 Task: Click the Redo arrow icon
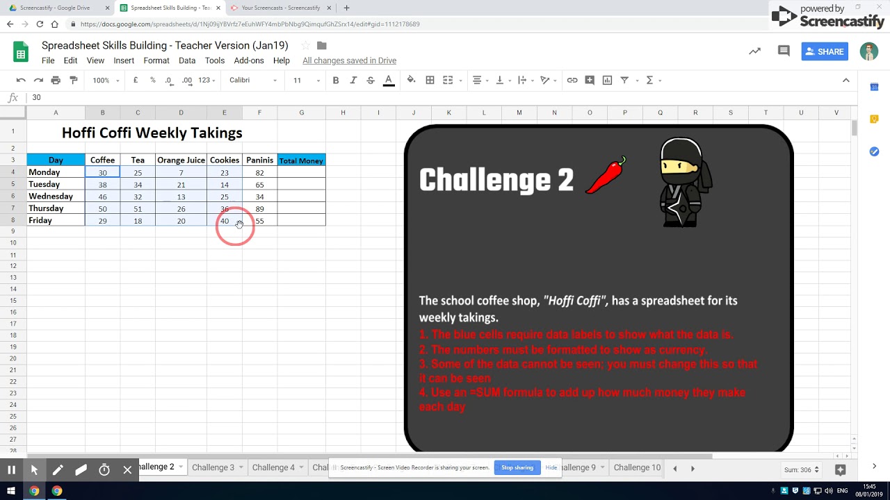click(x=38, y=81)
